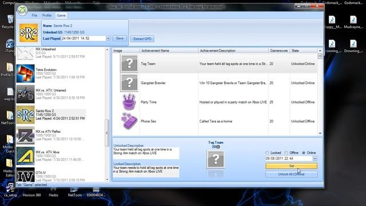Select the Game tab

pyautogui.click(x=61, y=15)
